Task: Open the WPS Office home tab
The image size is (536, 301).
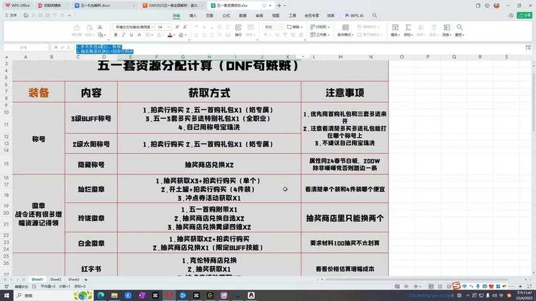Action: pyautogui.click(x=17, y=5)
